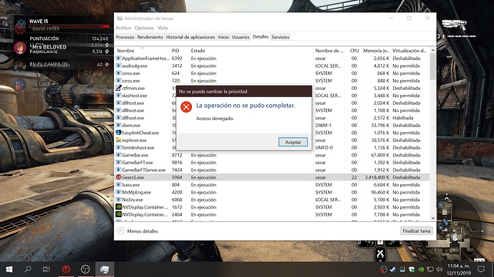Click the Finalizar tarea button
The height and width of the screenshot is (277, 494).
(417, 231)
